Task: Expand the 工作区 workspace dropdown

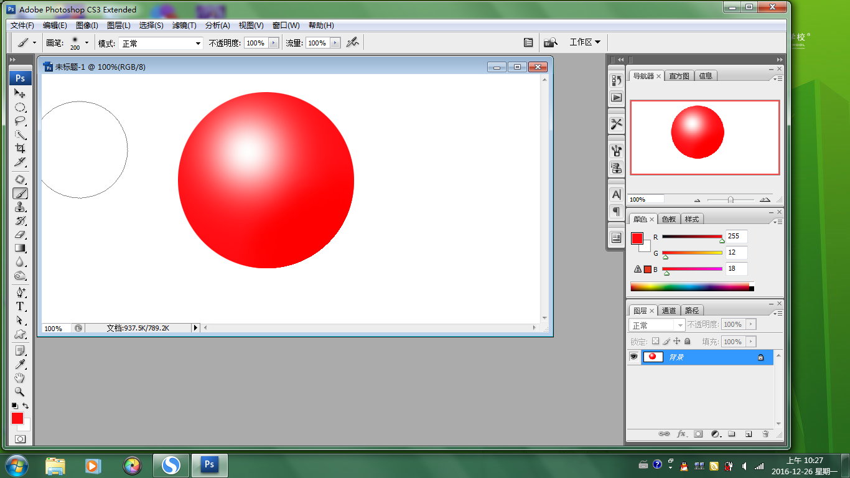Action: tap(585, 42)
